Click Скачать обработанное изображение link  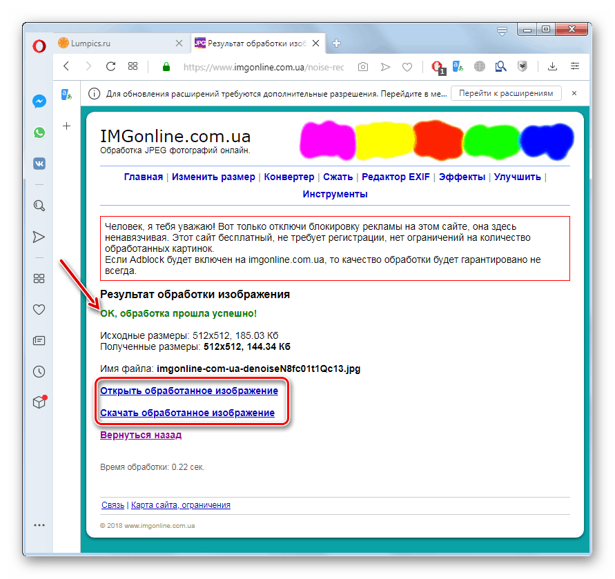point(188,413)
